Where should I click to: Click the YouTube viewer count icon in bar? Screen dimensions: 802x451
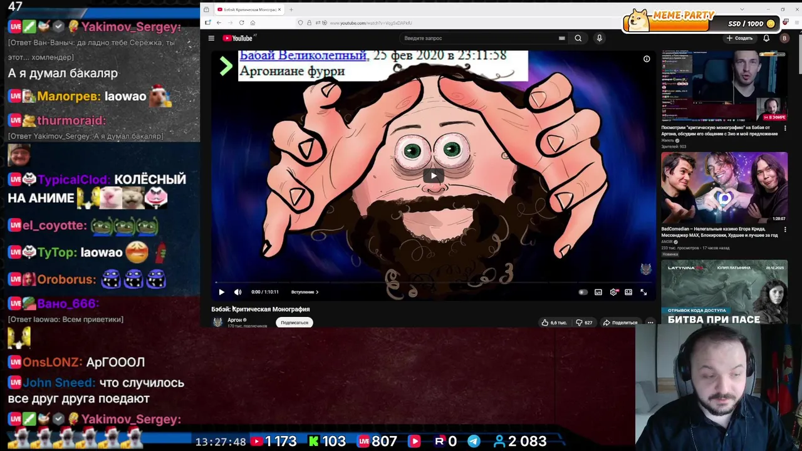(256, 441)
